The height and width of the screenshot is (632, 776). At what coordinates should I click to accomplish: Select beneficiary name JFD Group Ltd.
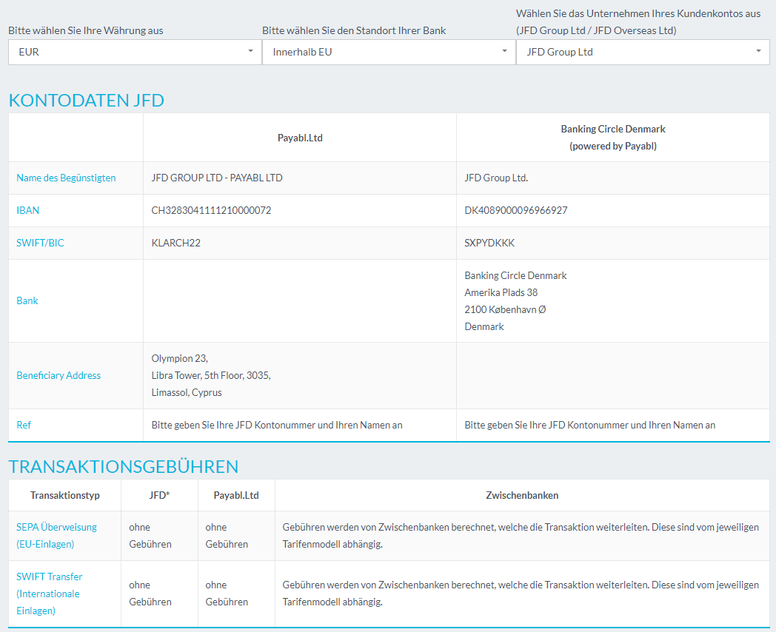pyautogui.click(x=496, y=178)
